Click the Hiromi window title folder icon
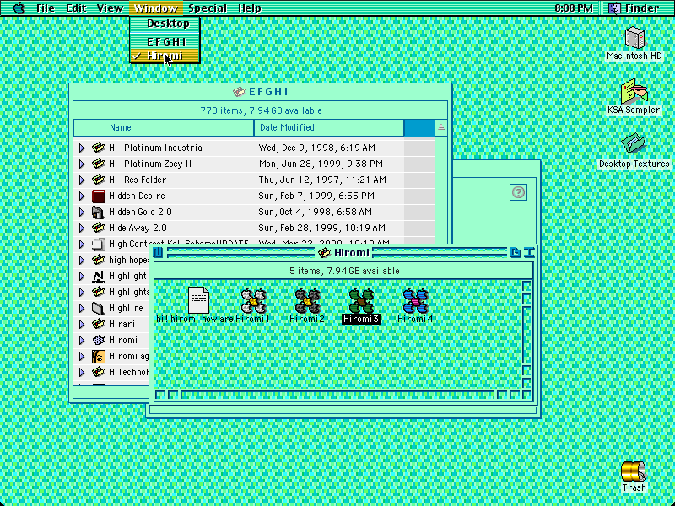675x506 pixels. coord(324,253)
